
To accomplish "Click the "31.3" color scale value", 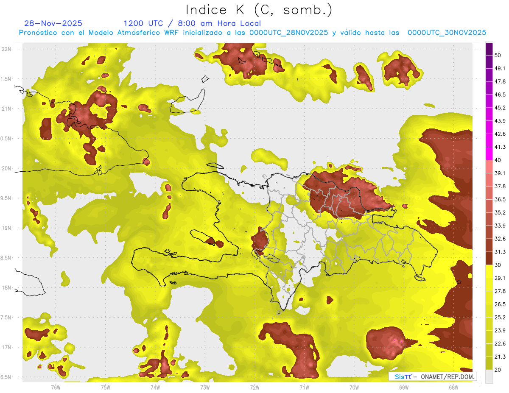I will [500, 252].
